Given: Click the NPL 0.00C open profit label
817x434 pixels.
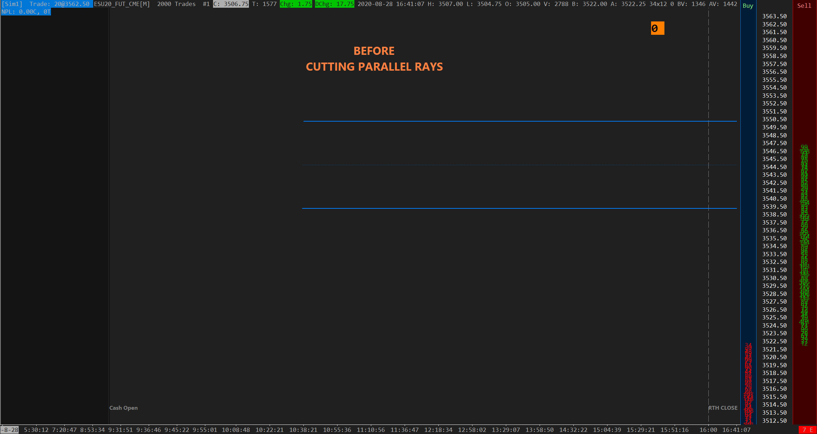Looking at the screenshot, I should pos(26,12).
